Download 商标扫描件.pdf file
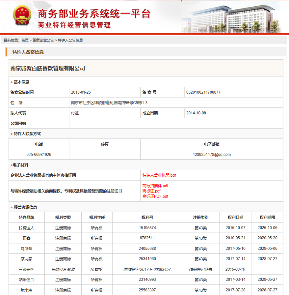The height and width of the screenshot is (295, 289). coord(155,186)
